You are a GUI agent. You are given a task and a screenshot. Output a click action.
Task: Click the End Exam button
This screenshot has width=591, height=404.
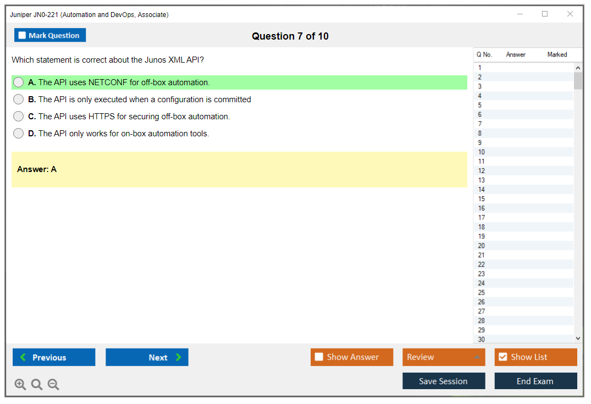tap(535, 381)
